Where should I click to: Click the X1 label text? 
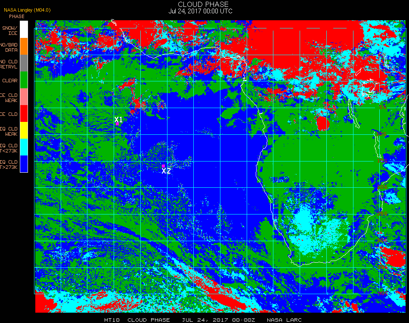pos(118,119)
